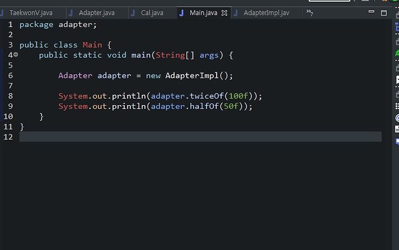This screenshot has height=250, width=399.
Task: Click the Java file icon on the Main.java tab
Action: pyautogui.click(x=181, y=13)
